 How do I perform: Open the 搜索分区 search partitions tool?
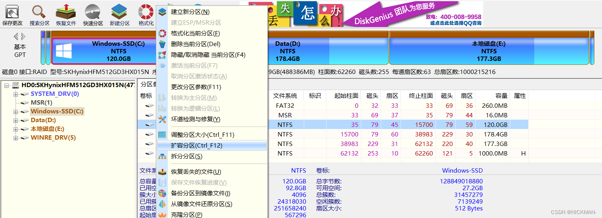pos(39,15)
